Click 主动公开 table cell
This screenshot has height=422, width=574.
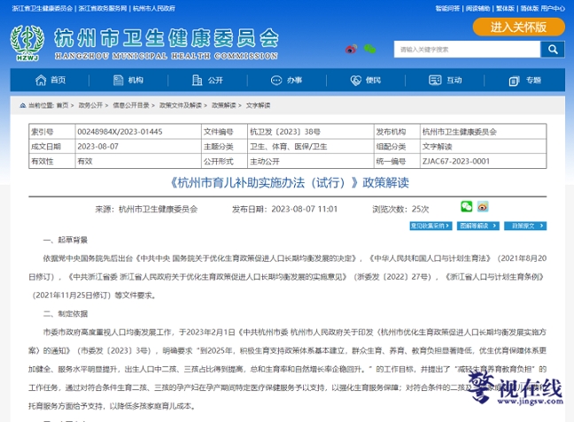click(310, 161)
